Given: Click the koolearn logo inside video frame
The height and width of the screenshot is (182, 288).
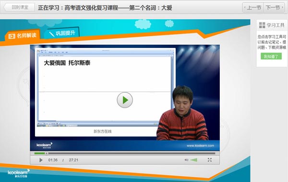Looking at the screenshot, I should pyautogui.click(x=44, y=145).
